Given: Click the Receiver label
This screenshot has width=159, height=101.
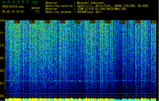Looking at the screenshot, I should (51, 9).
